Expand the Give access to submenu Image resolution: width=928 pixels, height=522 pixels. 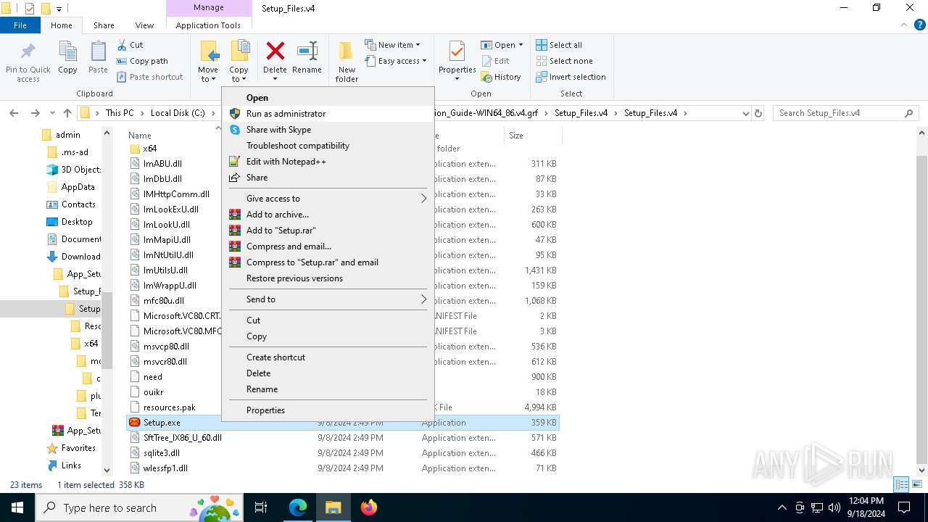pos(424,199)
